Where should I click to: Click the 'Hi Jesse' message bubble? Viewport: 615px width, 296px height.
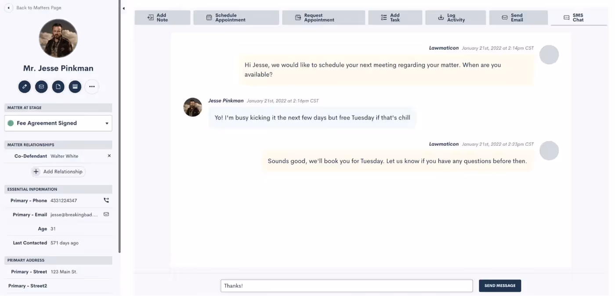click(x=387, y=69)
